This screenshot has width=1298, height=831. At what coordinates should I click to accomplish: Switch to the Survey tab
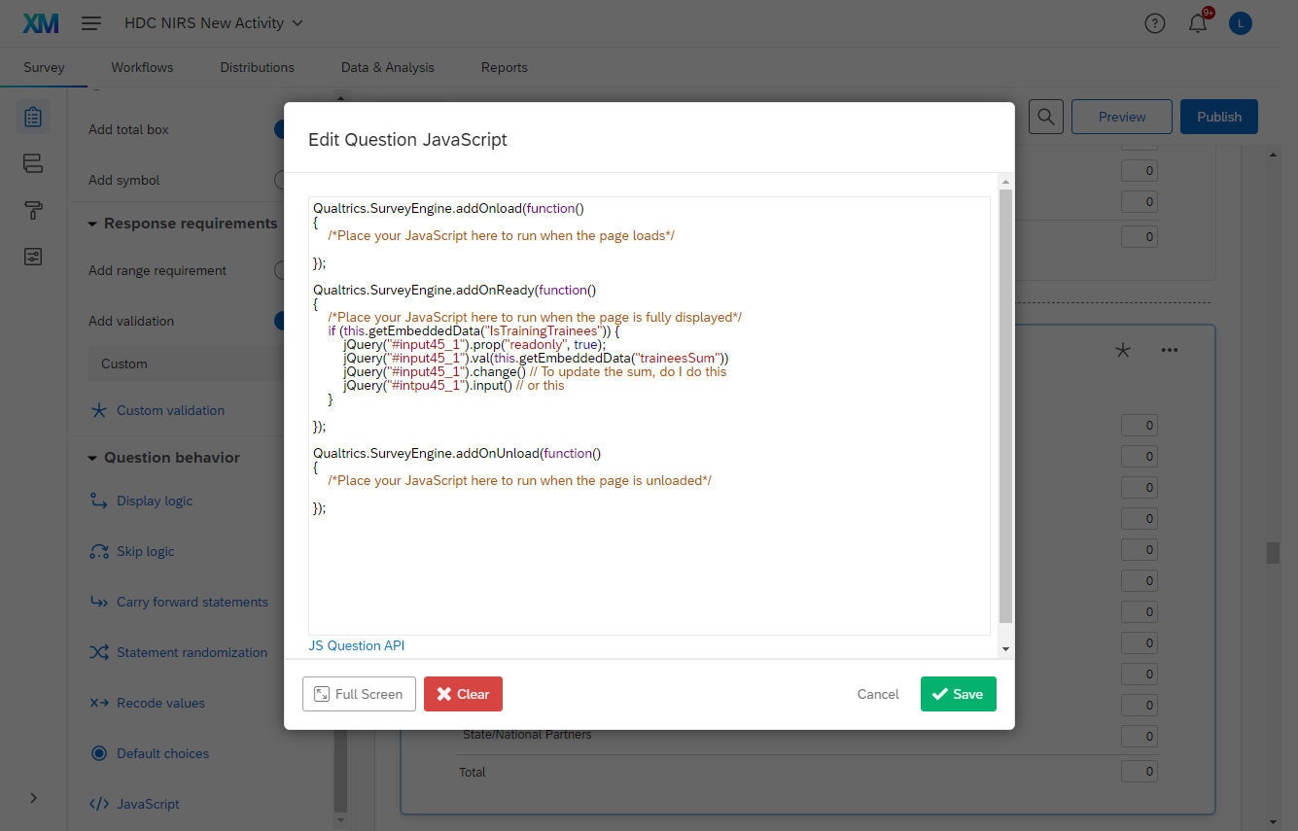click(x=44, y=67)
